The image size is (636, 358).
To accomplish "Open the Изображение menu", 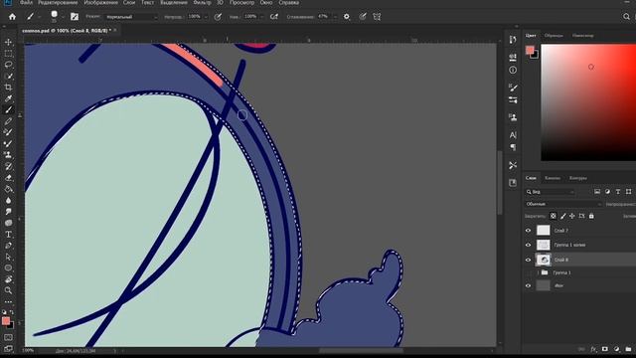I will tap(101, 2).
